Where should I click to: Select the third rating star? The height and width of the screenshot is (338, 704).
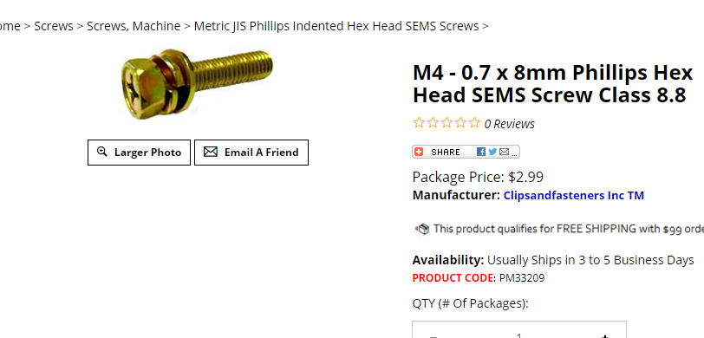[447, 122]
